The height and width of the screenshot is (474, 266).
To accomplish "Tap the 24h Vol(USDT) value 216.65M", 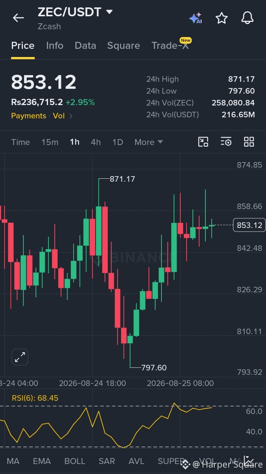I will pyautogui.click(x=238, y=115).
